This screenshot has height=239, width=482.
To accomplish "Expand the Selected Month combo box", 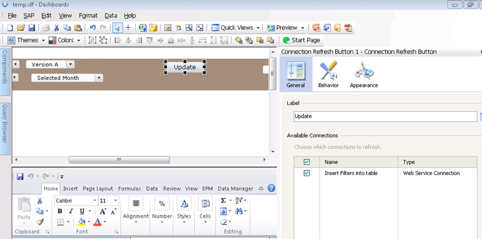I will point(99,78).
